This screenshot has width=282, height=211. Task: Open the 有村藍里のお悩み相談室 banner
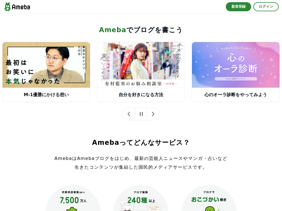[141, 65]
